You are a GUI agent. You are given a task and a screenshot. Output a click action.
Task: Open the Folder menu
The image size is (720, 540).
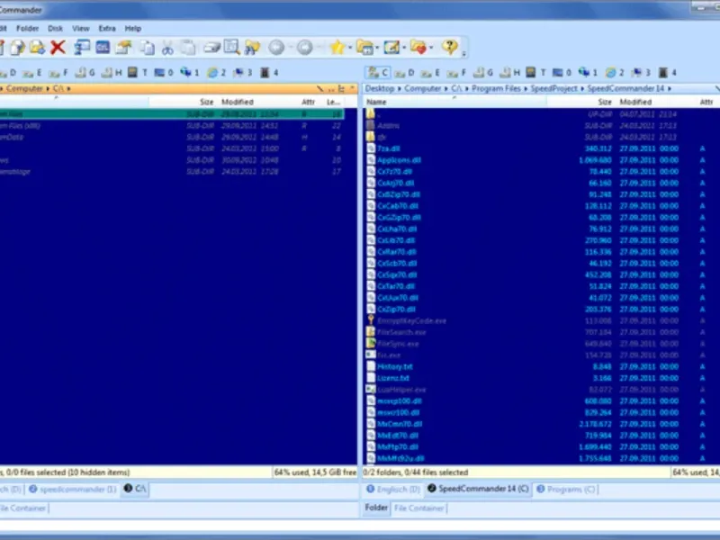pos(28,29)
